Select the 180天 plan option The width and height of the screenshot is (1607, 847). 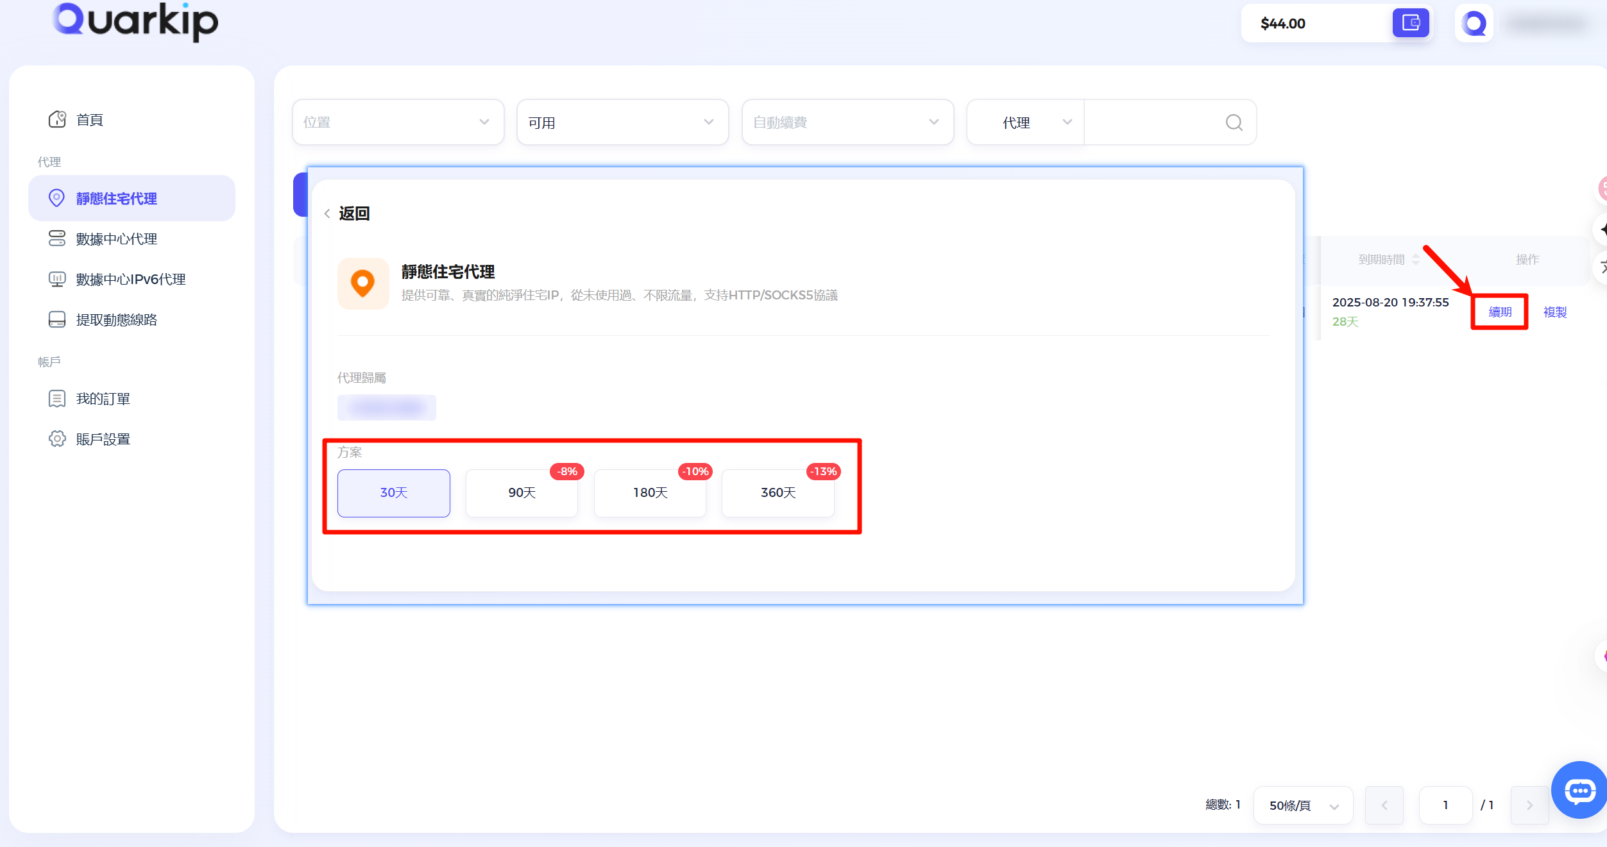point(650,493)
